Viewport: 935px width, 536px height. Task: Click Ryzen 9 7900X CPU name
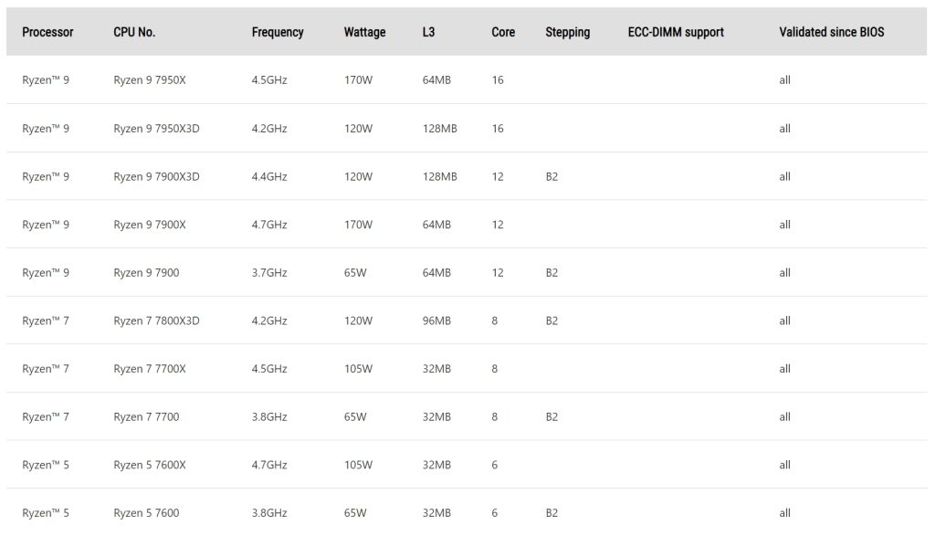pos(150,225)
